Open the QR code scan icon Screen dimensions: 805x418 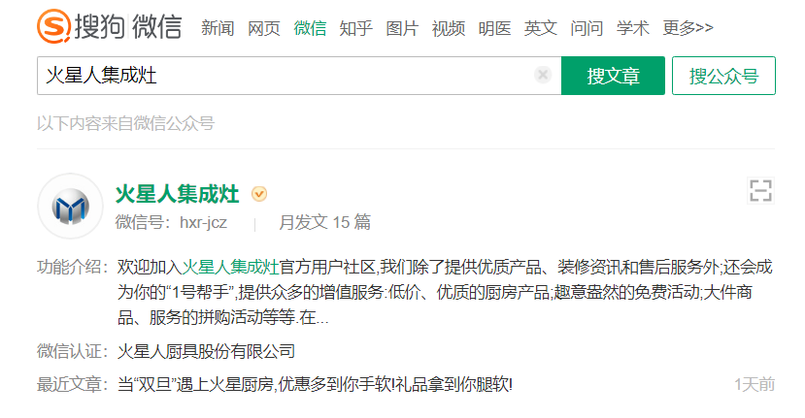pos(760,191)
